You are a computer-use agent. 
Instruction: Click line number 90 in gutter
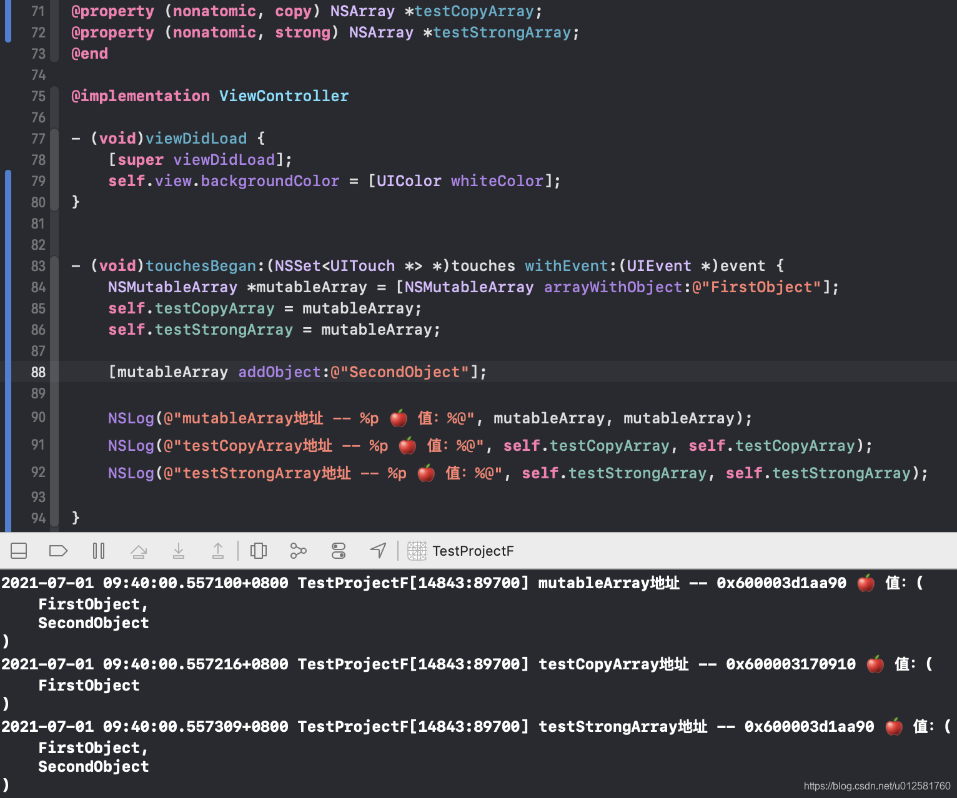pyautogui.click(x=38, y=417)
